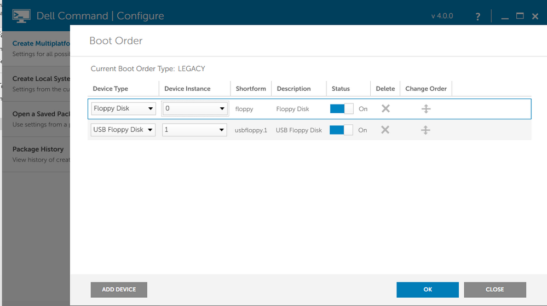Viewport: 547px width, 306px height.
Task: Turn off the USB Floppy Disk status switch
Action: [x=341, y=130]
